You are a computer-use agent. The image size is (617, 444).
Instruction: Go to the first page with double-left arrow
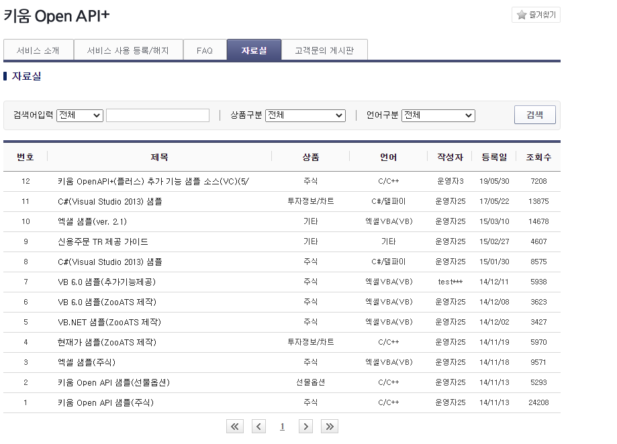click(235, 427)
